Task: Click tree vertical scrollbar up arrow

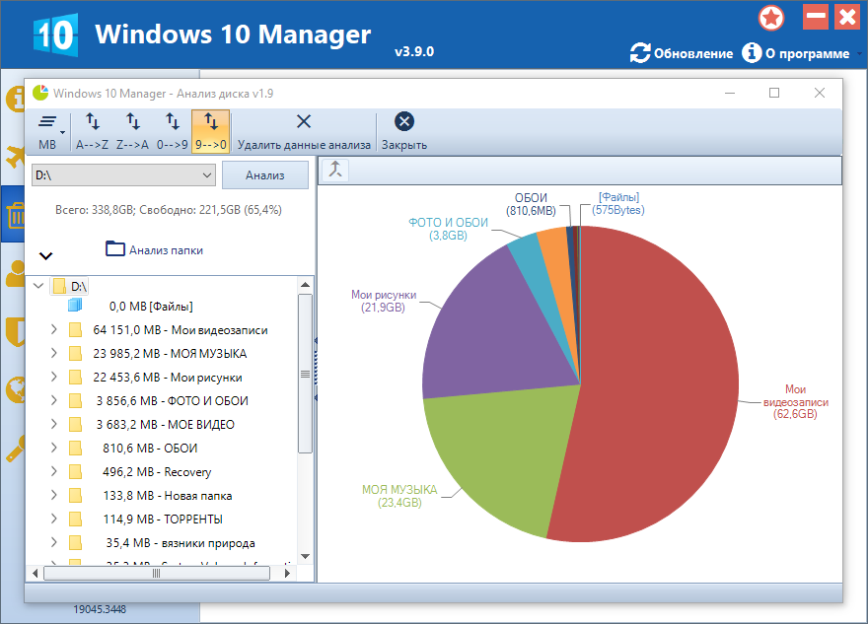Action: (305, 285)
